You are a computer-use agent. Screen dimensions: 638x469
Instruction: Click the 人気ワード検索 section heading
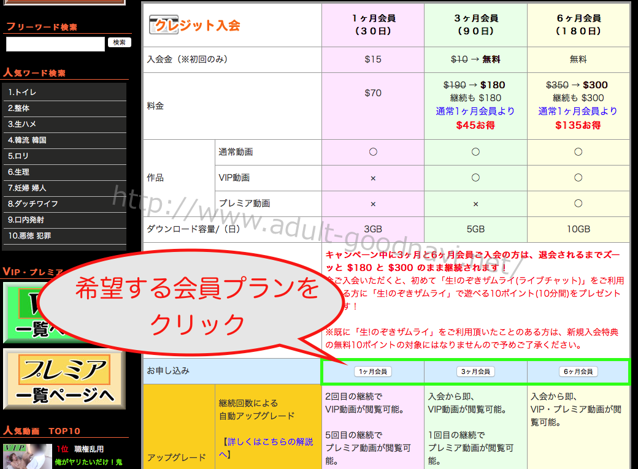tap(35, 73)
